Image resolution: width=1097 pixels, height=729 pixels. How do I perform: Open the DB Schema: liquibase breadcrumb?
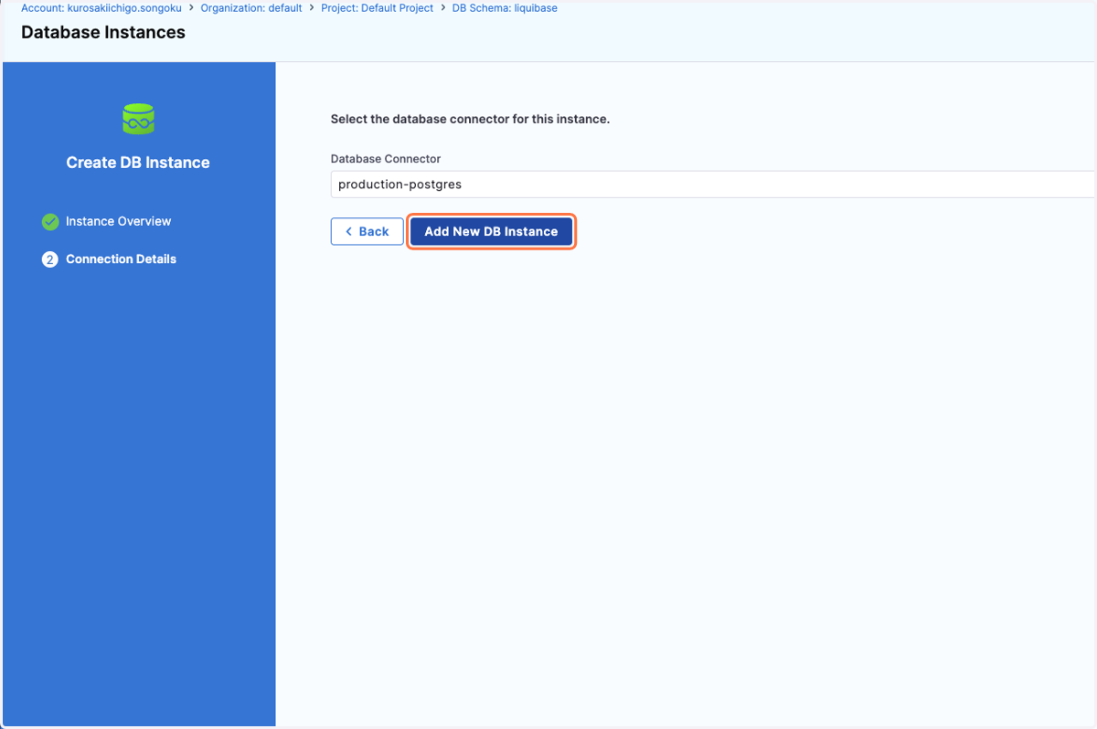(x=505, y=8)
